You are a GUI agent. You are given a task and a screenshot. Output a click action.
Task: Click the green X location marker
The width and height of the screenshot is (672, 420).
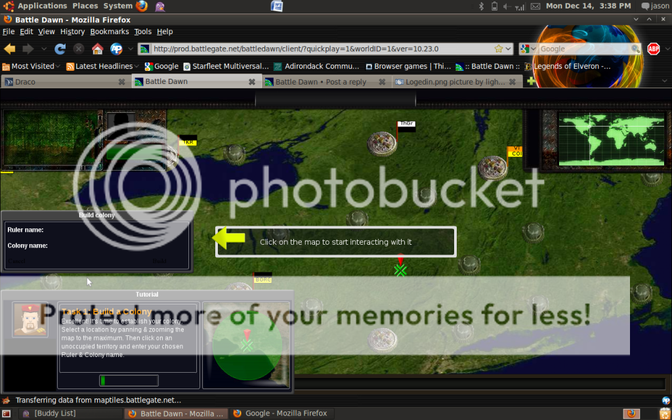click(x=400, y=270)
